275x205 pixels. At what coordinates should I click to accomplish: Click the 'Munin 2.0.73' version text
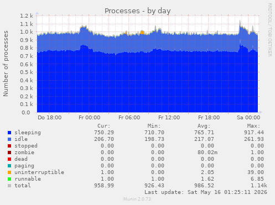coord(137,199)
